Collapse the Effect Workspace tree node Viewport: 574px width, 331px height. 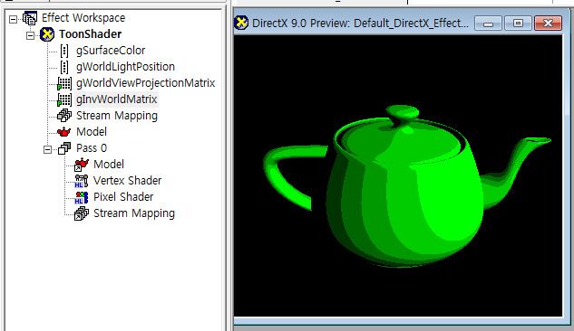coord(14,19)
